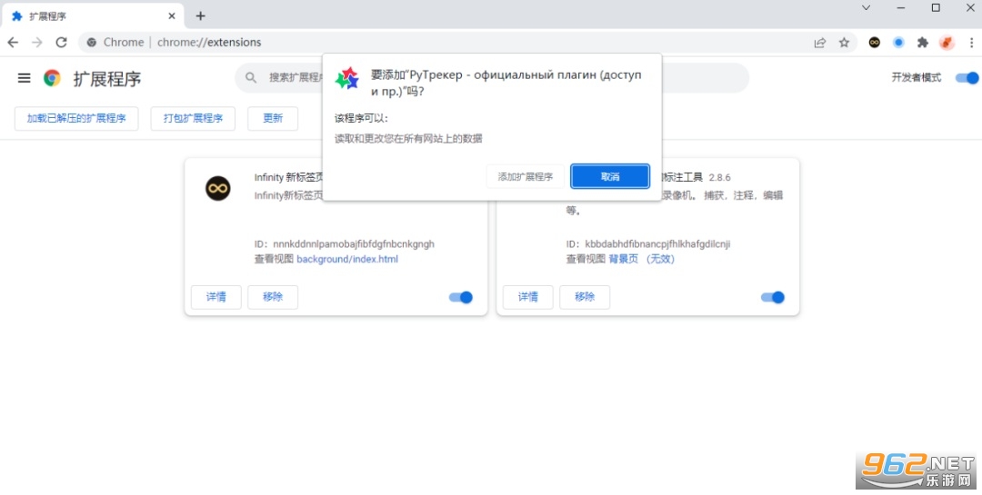Open Chrome three-dot menu

(x=971, y=43)
